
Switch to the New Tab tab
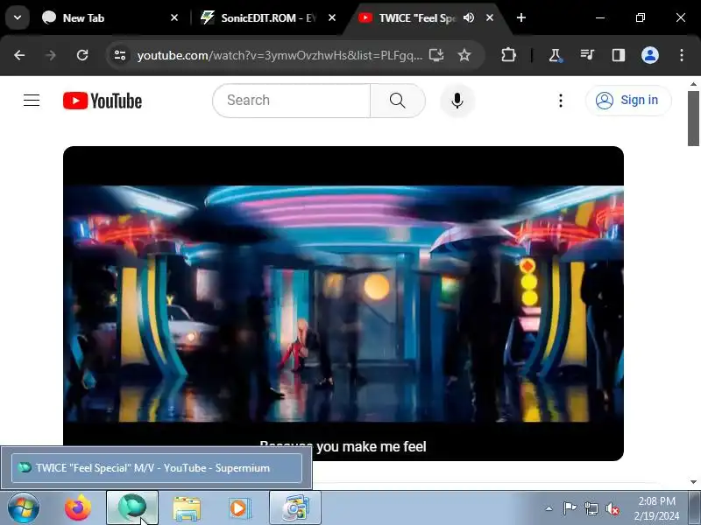click(110, 17)
